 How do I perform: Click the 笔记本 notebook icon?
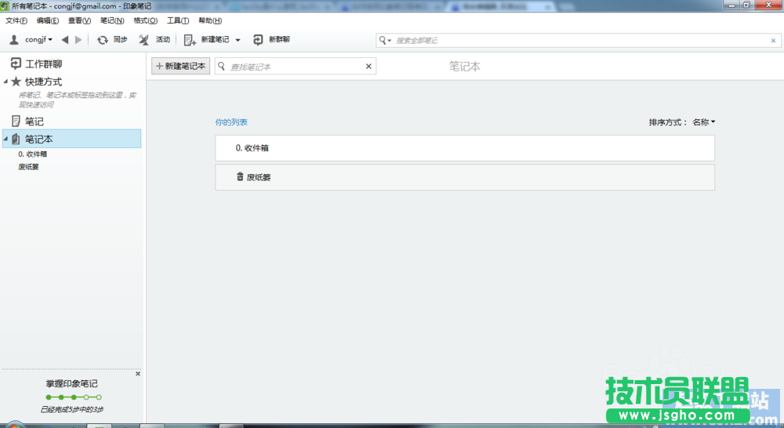[x=16, y=139]
